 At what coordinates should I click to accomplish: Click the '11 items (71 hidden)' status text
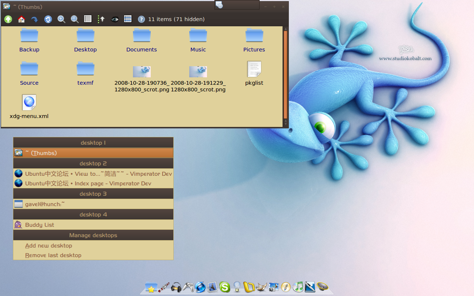176,19
